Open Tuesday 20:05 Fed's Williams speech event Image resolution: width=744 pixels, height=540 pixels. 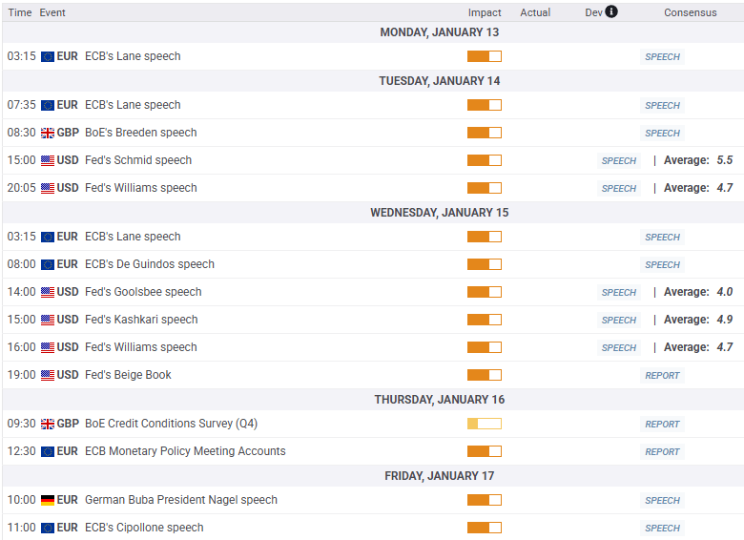click(x=141, y=187)
